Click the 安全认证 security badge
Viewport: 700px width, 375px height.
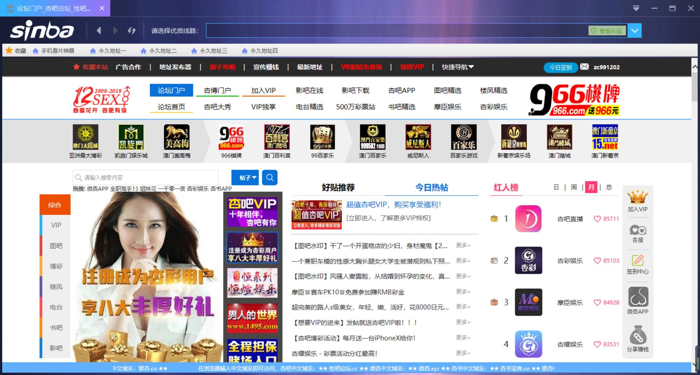pyautogui.click(x=607, y=31)
